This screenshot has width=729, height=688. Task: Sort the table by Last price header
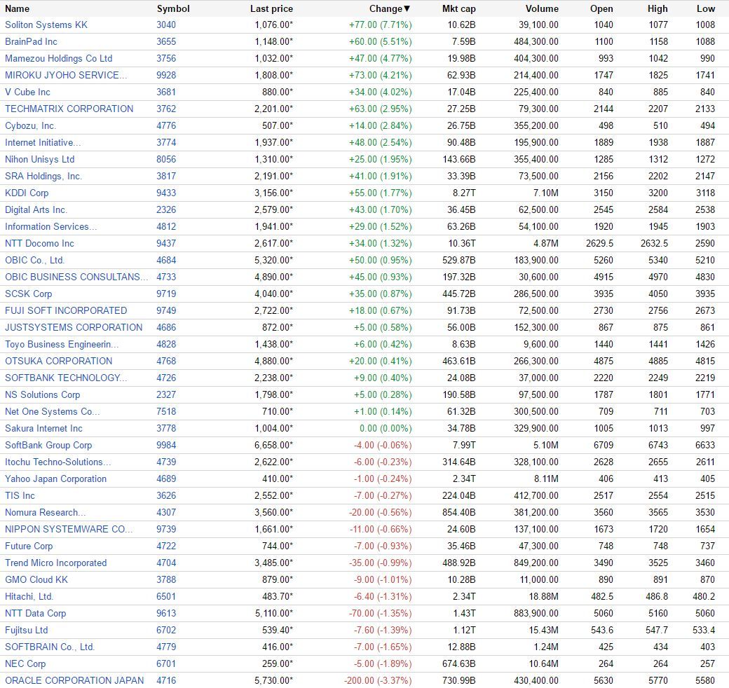(x=271, y=9)
